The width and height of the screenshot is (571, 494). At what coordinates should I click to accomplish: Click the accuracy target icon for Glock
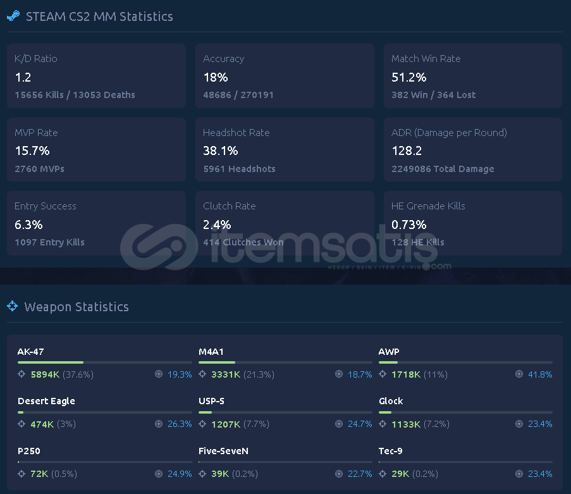519,424
